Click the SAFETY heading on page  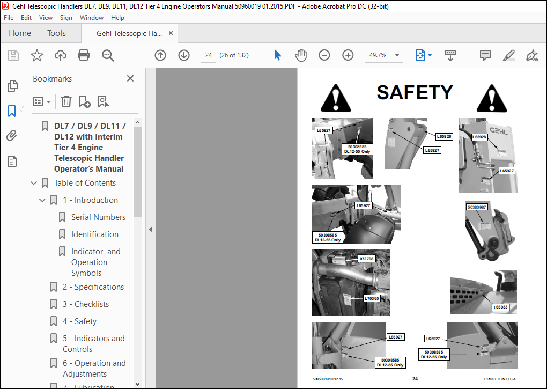(415, 92)
